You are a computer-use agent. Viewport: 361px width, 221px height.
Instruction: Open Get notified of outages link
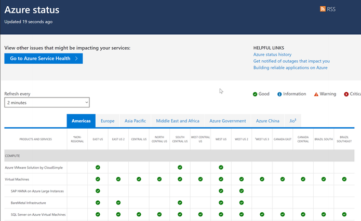pyautogui.click(x=291, y=61)
